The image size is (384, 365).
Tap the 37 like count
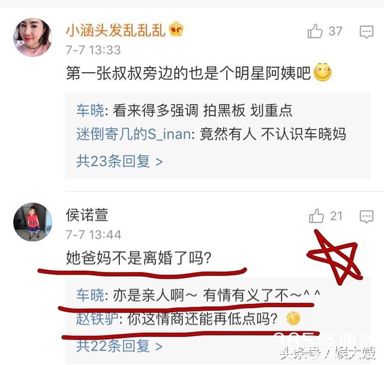click(335, 31)
